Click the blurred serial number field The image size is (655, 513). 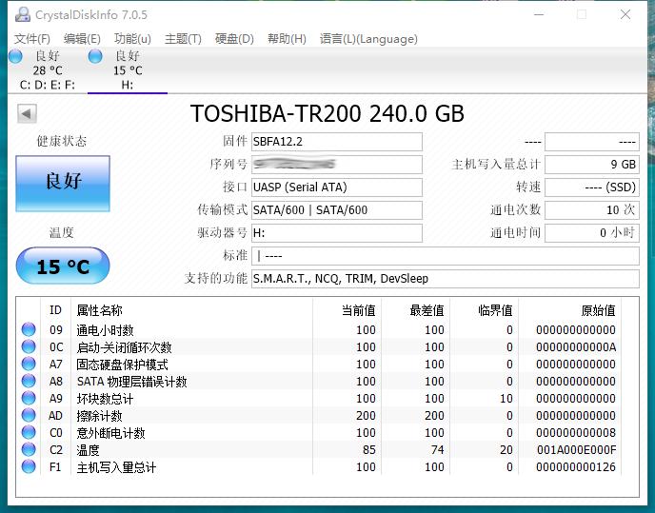(x=337, y=164)
